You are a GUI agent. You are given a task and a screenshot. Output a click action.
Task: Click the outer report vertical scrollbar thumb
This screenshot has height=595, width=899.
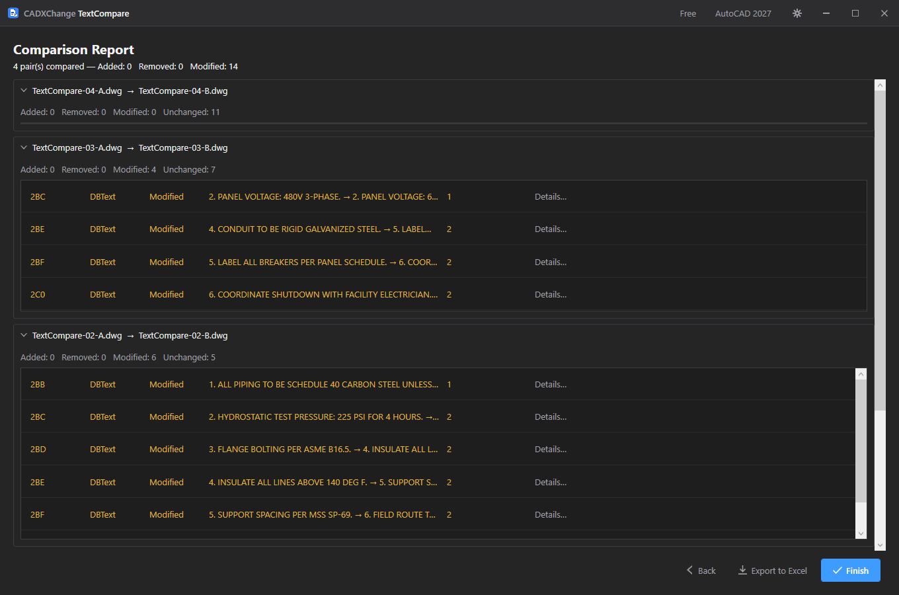coord(880,250)
